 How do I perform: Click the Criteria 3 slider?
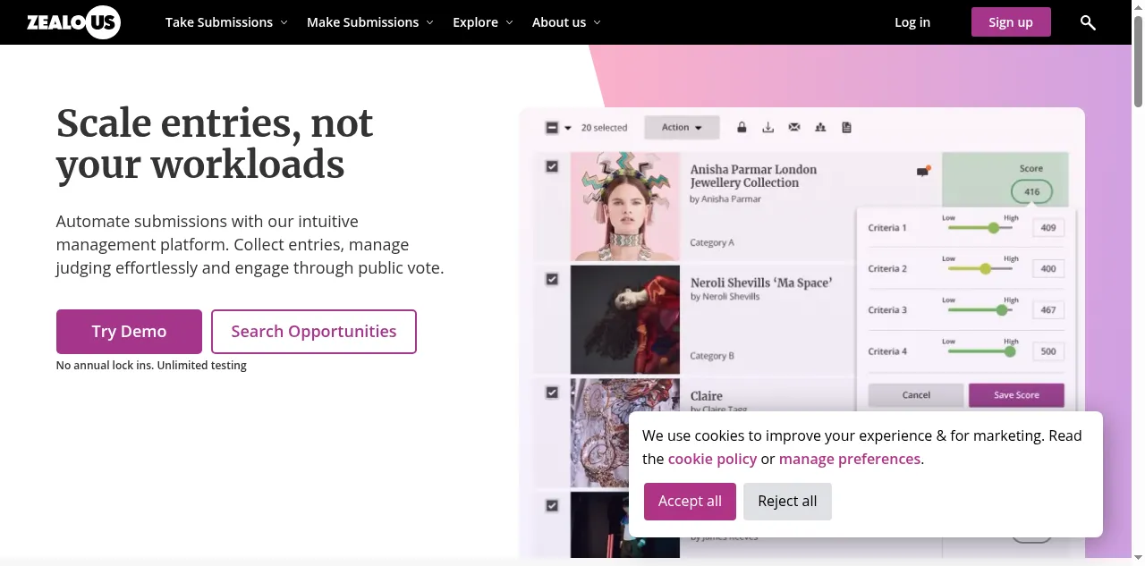[980, 310]
